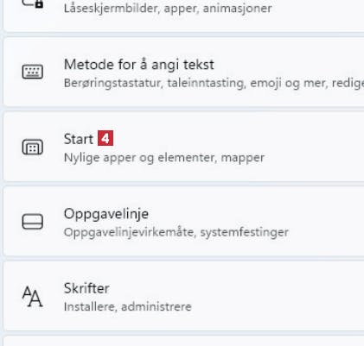Open Metode for å angi tekst settings

[138, 65]
